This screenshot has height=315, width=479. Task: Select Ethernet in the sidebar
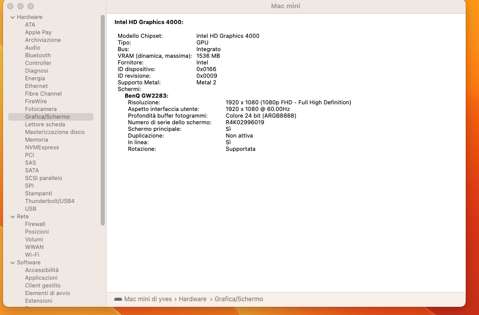click(36, 86)
